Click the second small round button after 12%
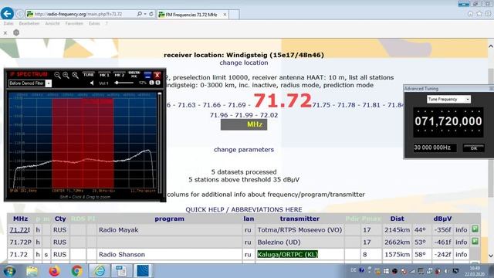This screenshot has width=494, height=278. coord(157,83)
